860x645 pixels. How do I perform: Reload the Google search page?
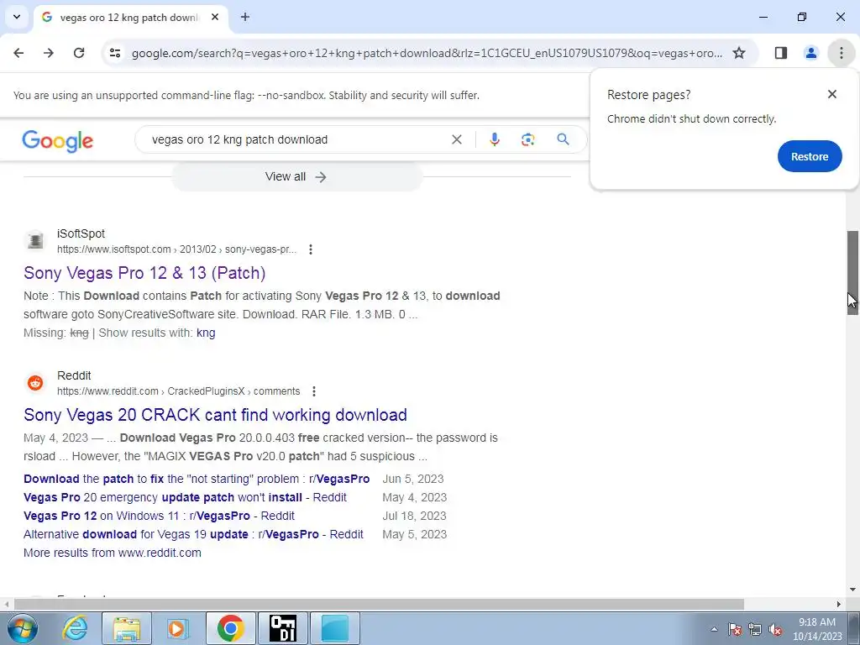[x=79, y=53]
